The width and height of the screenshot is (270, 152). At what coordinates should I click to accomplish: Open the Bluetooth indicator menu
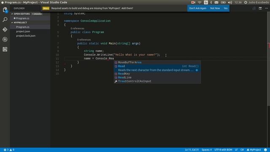click(x=211, y=3)
